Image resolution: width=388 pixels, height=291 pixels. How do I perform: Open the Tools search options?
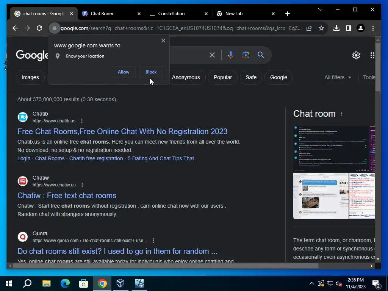coord(369,77)
